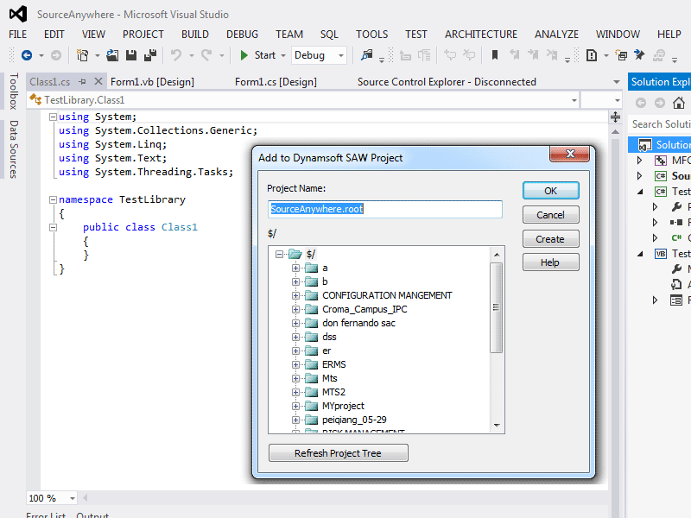
Task: Click the Navigate Backward arrow icon
Action: [27, 55]
